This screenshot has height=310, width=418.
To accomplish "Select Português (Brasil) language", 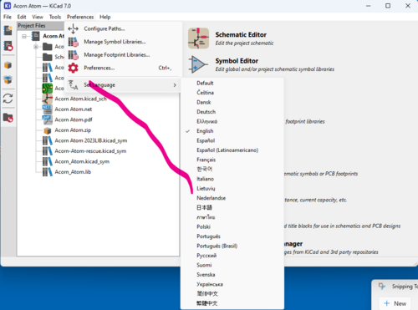I will pos(232,246).
